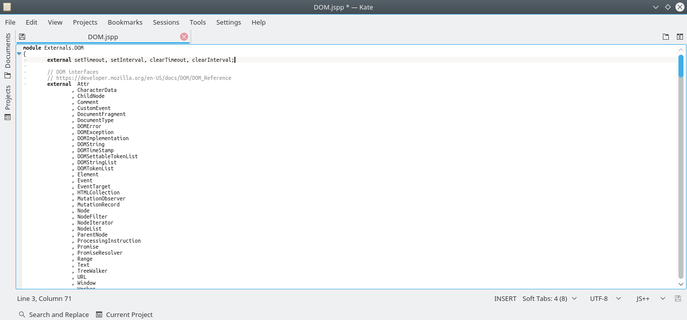This screenshot has width=687, height=320.
Task: Click 'EventTarget' in the code
Action: pyautogui.click(x=94, y=187)
